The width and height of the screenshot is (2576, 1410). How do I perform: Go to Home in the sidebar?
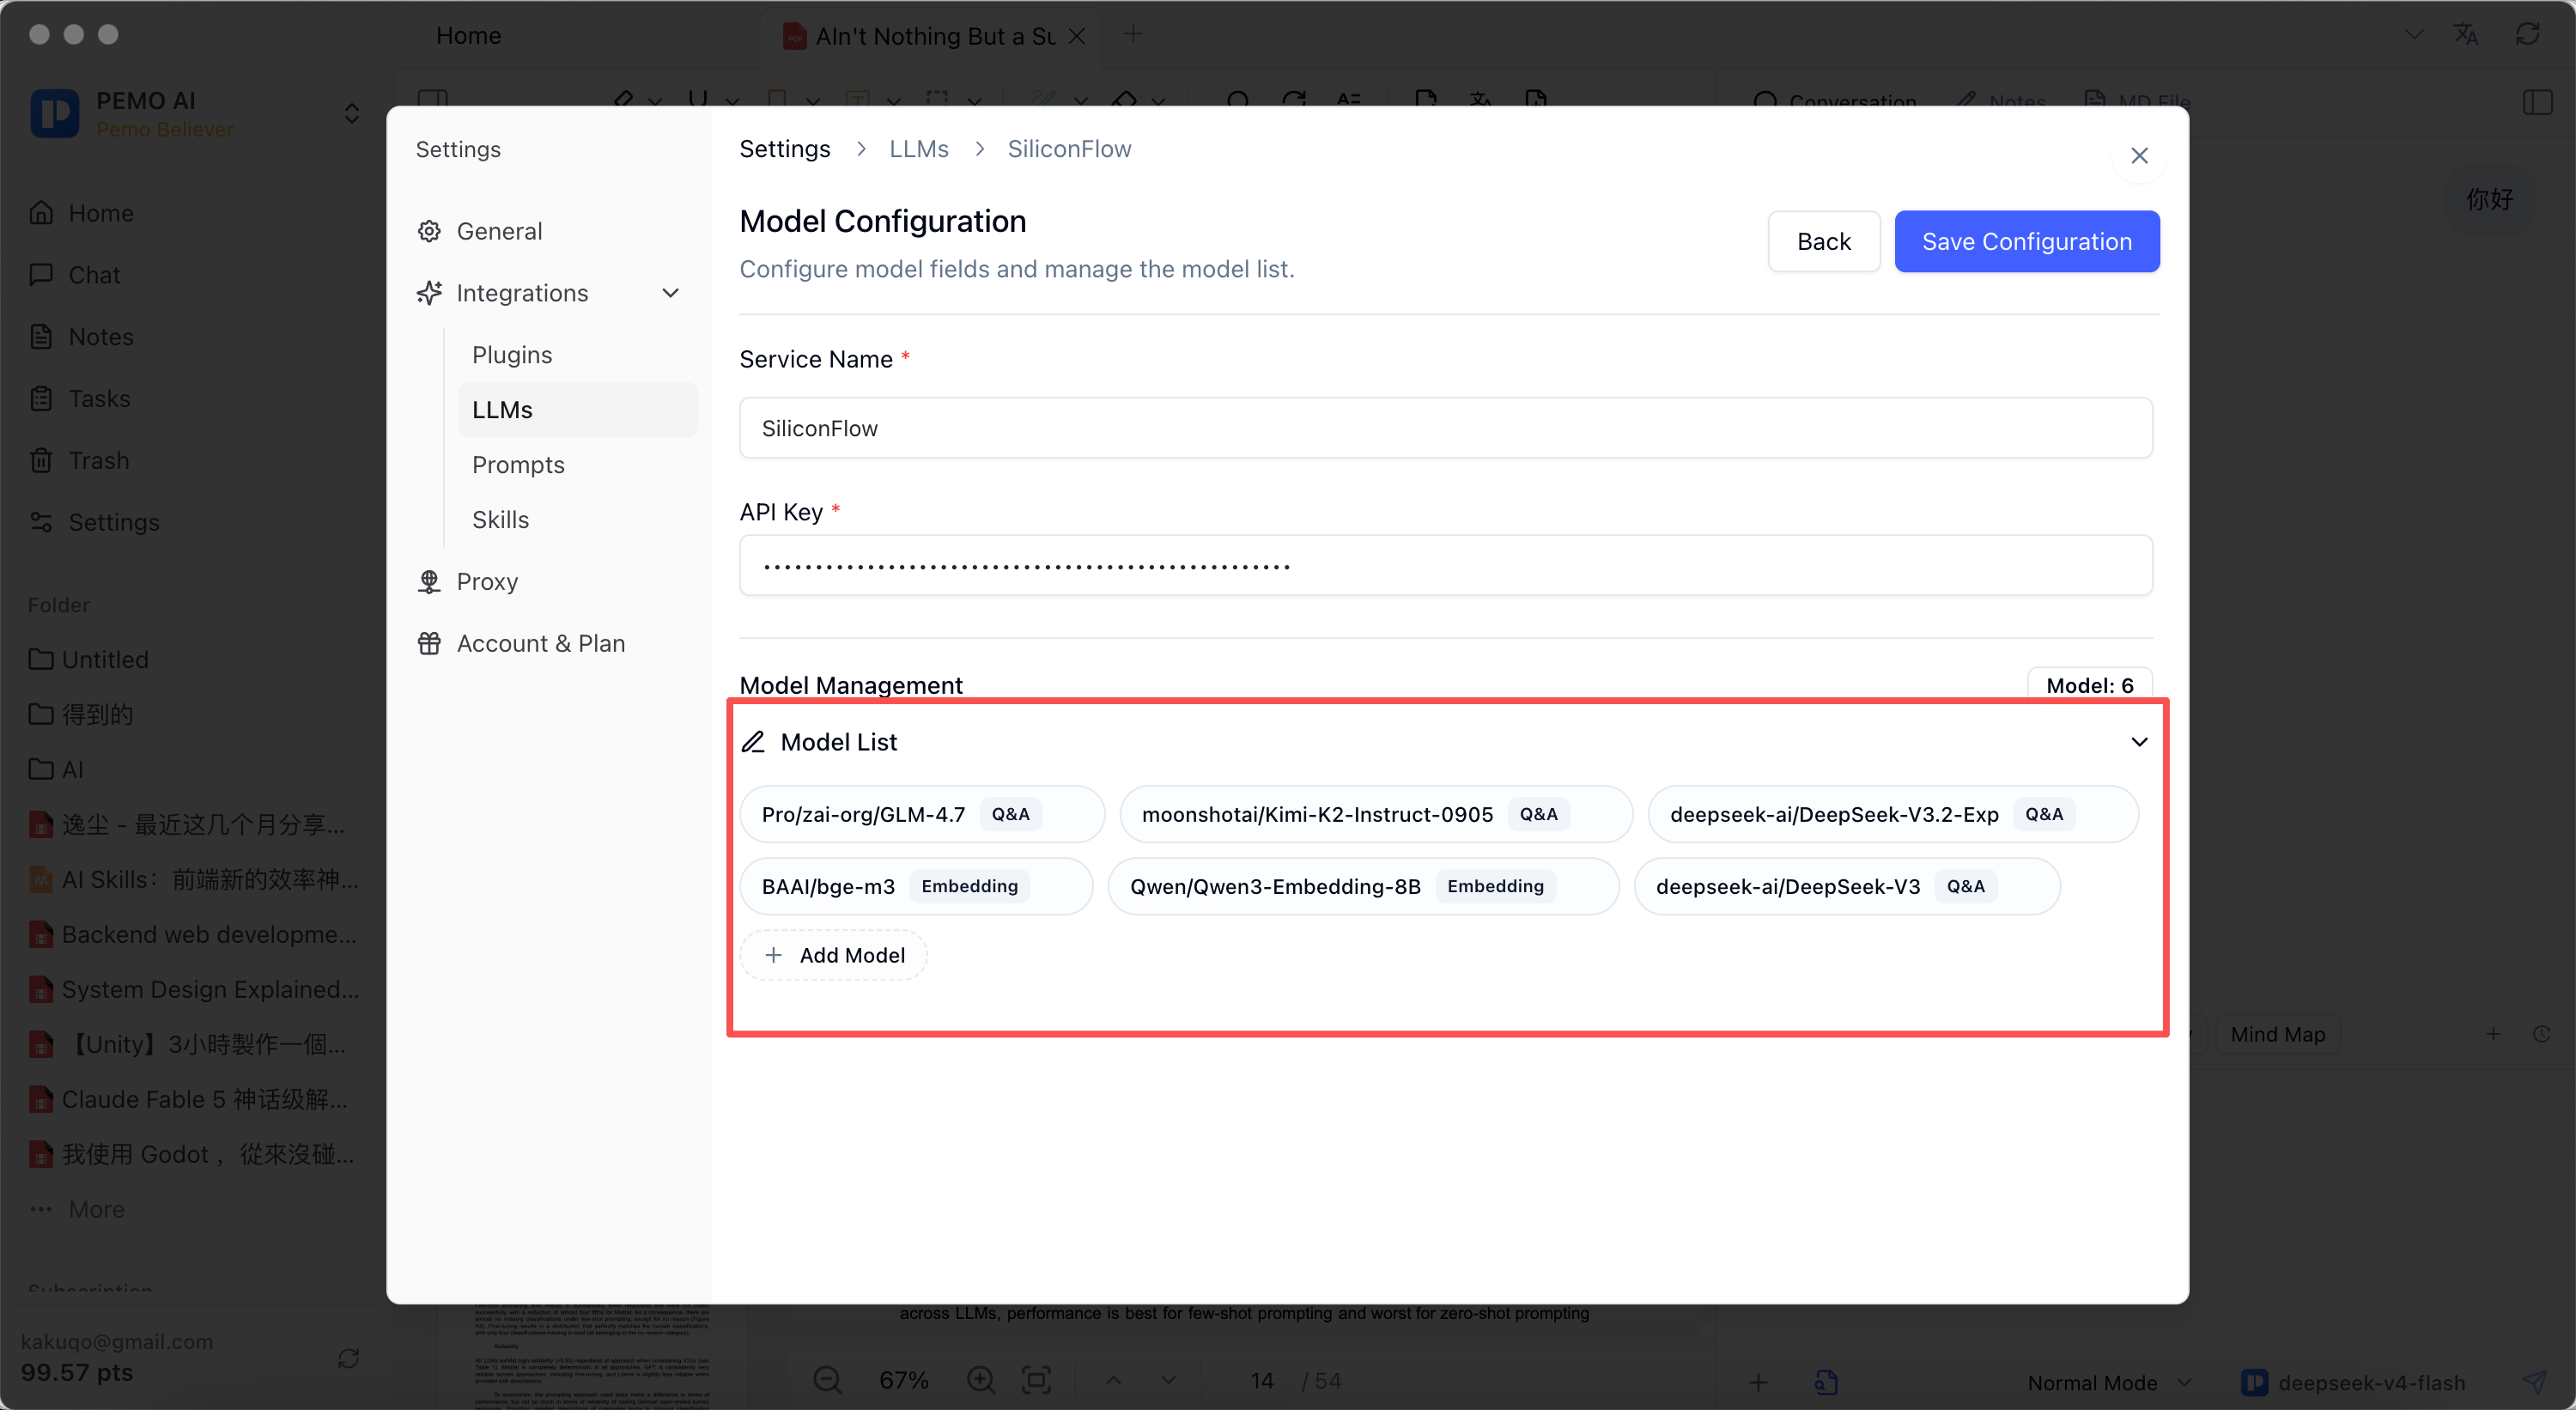pyautogui.click(x=100, y=213)
